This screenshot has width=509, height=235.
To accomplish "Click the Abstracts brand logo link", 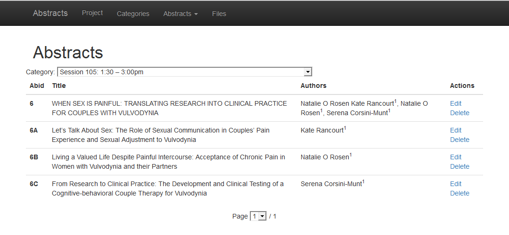I will coord(50,13).
